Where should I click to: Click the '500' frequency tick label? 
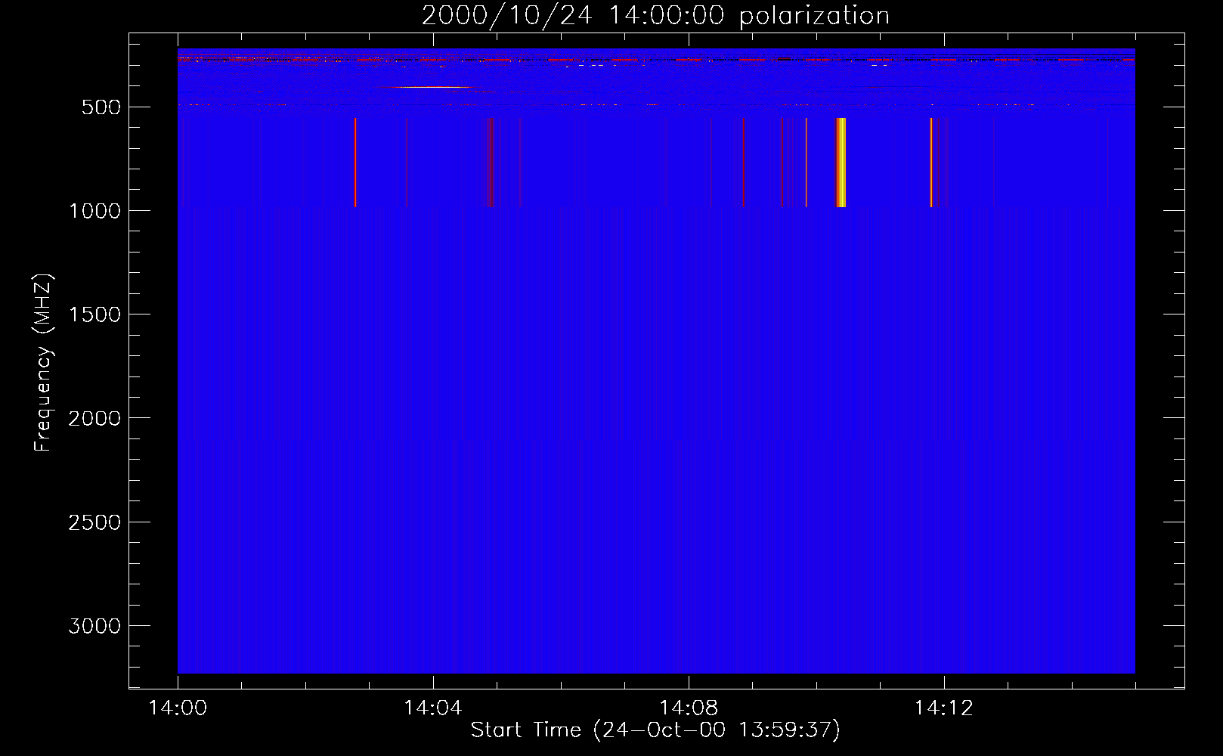point(101,107)
